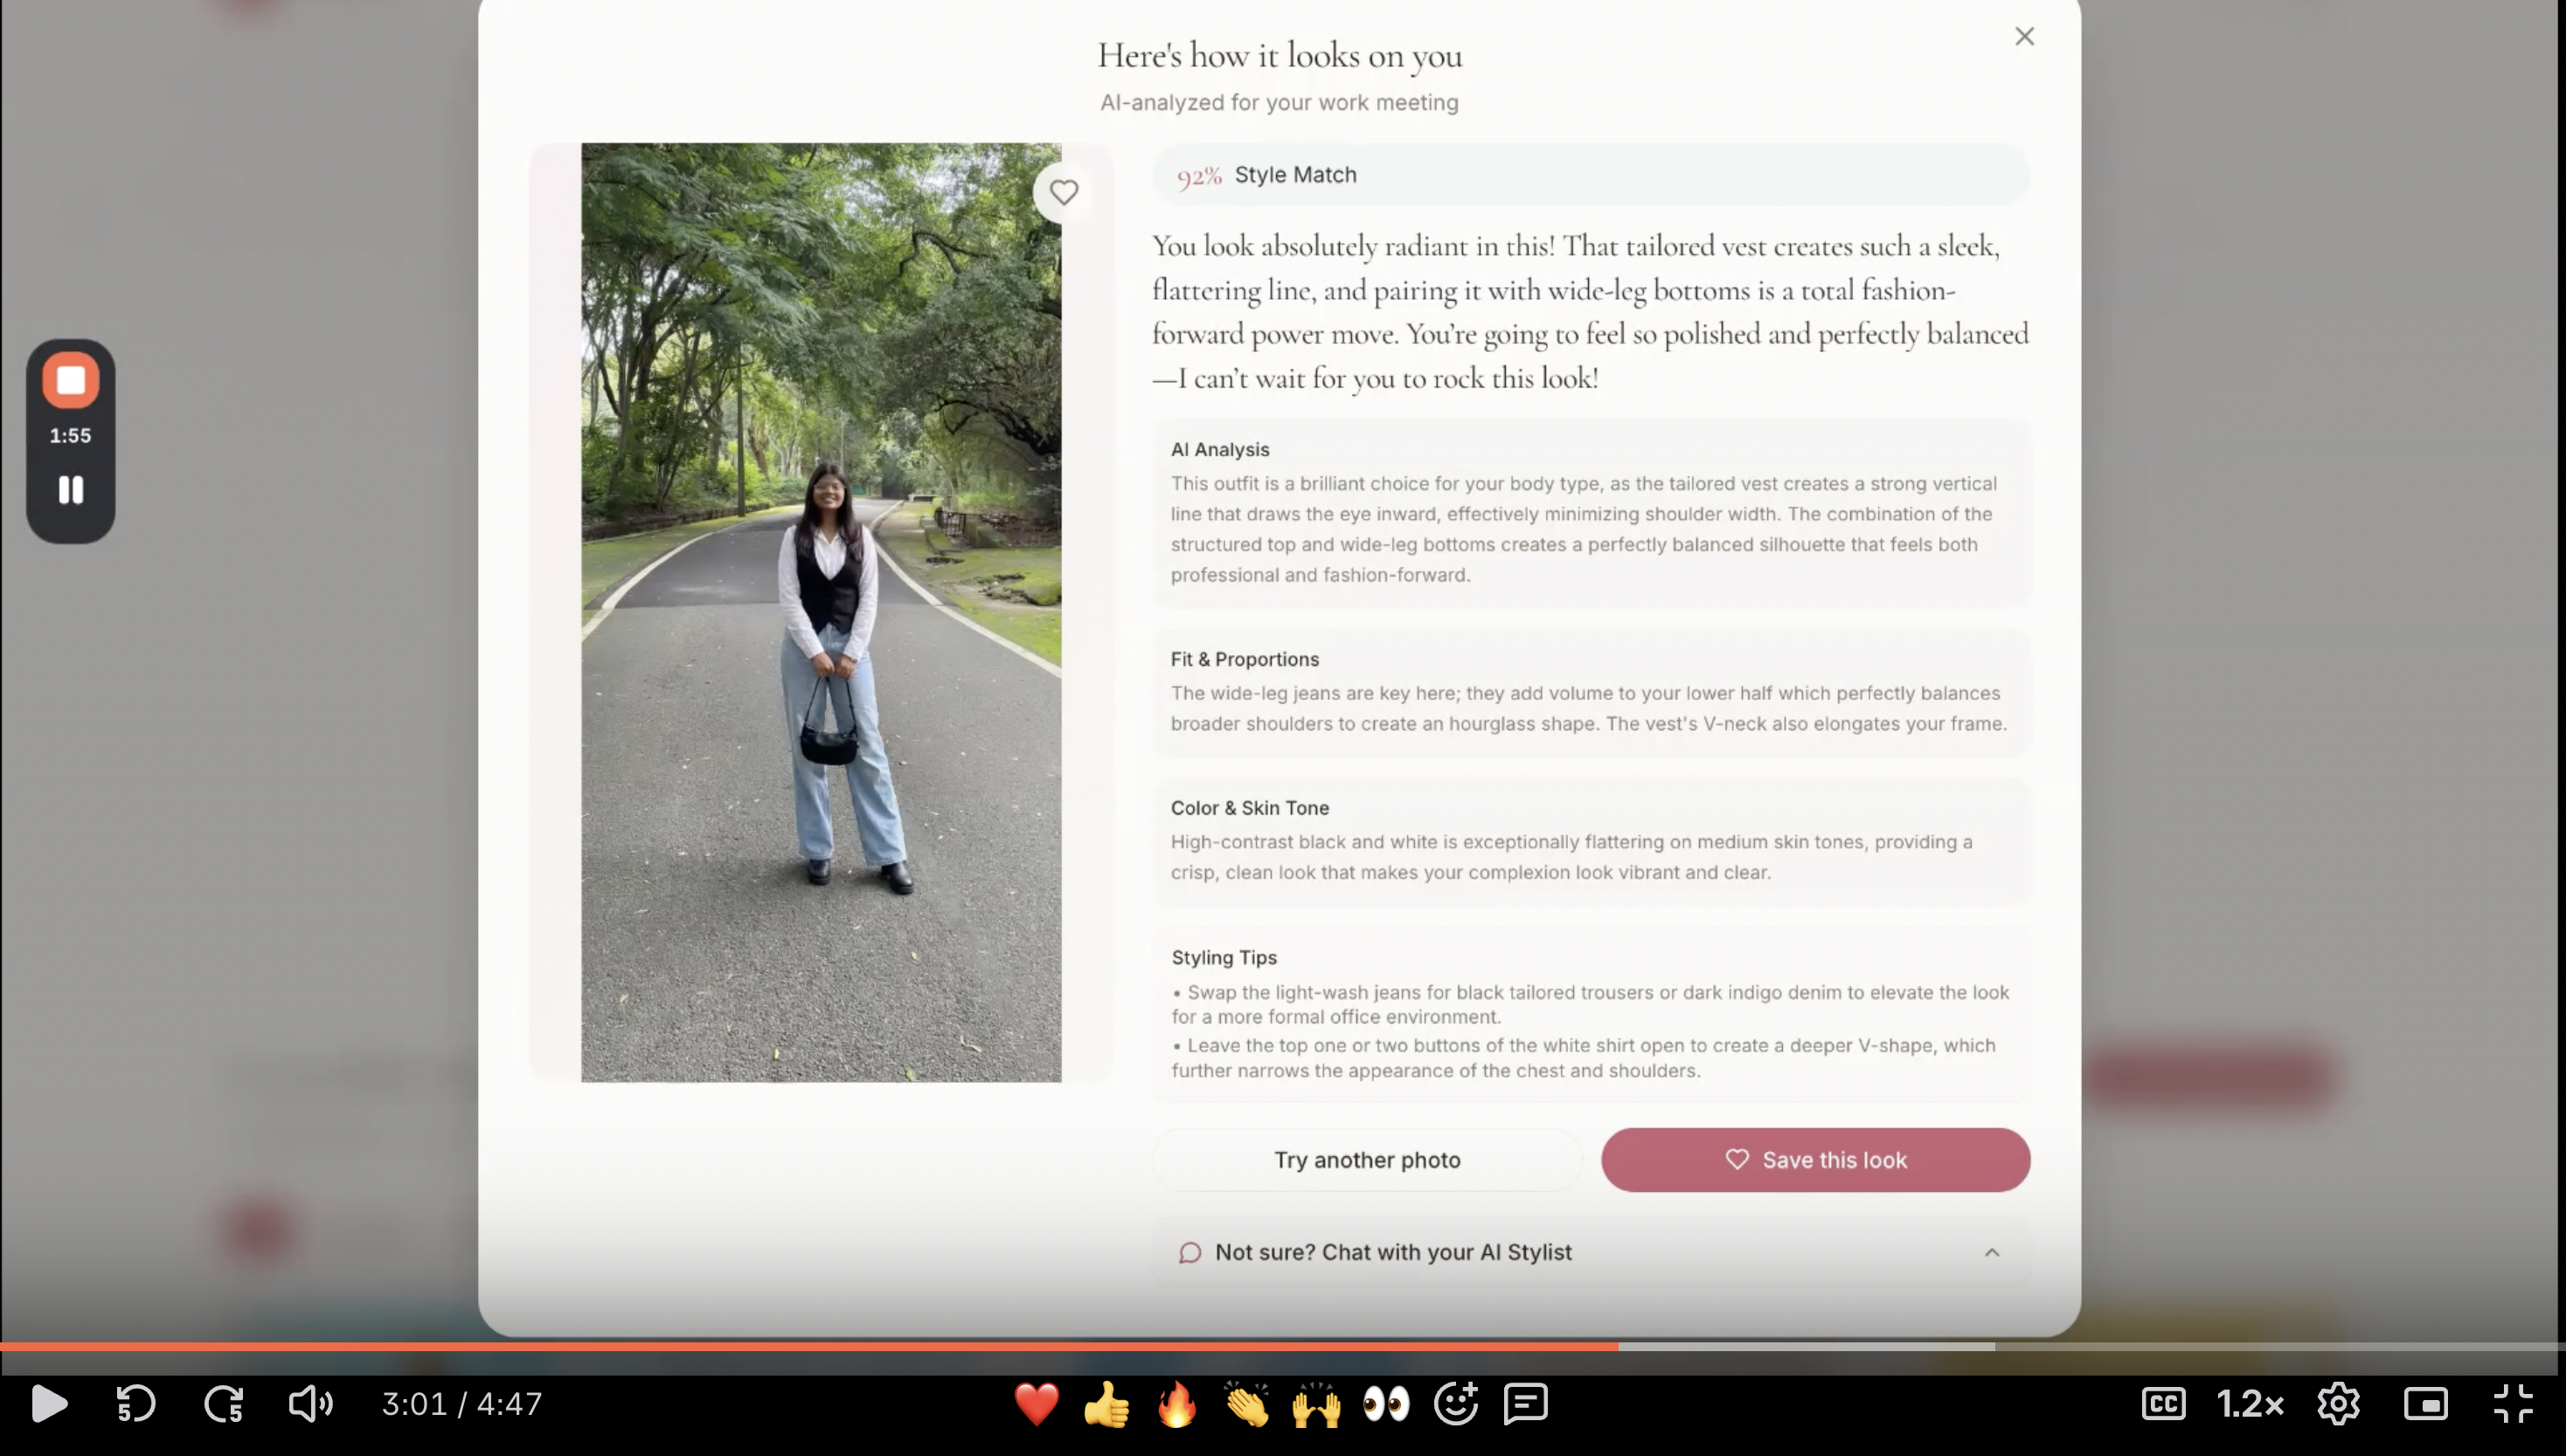
Task: Rewind the video five seconds
Action: [x=135, y=1403]
